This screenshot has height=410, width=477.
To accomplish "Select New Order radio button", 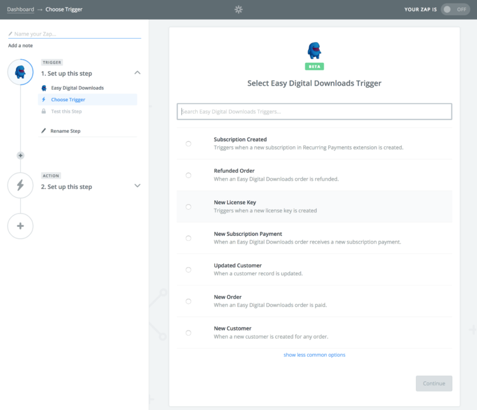I will pyautogui.click(x=188, y=301).
